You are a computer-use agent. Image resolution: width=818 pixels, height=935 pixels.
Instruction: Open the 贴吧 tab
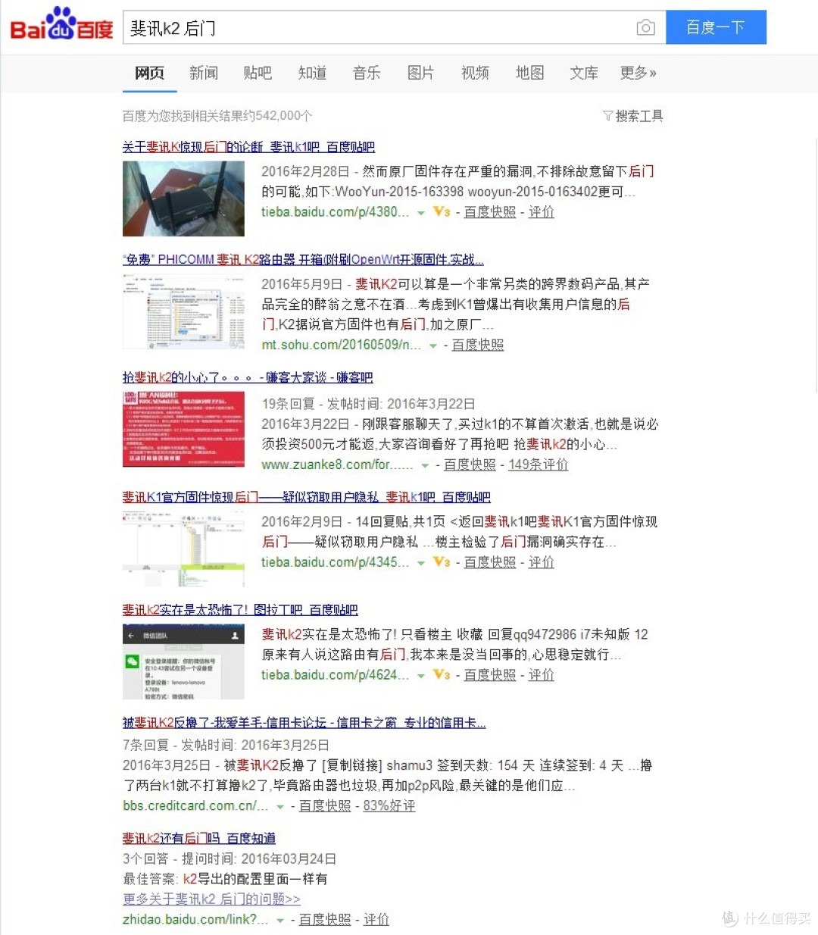258,73
